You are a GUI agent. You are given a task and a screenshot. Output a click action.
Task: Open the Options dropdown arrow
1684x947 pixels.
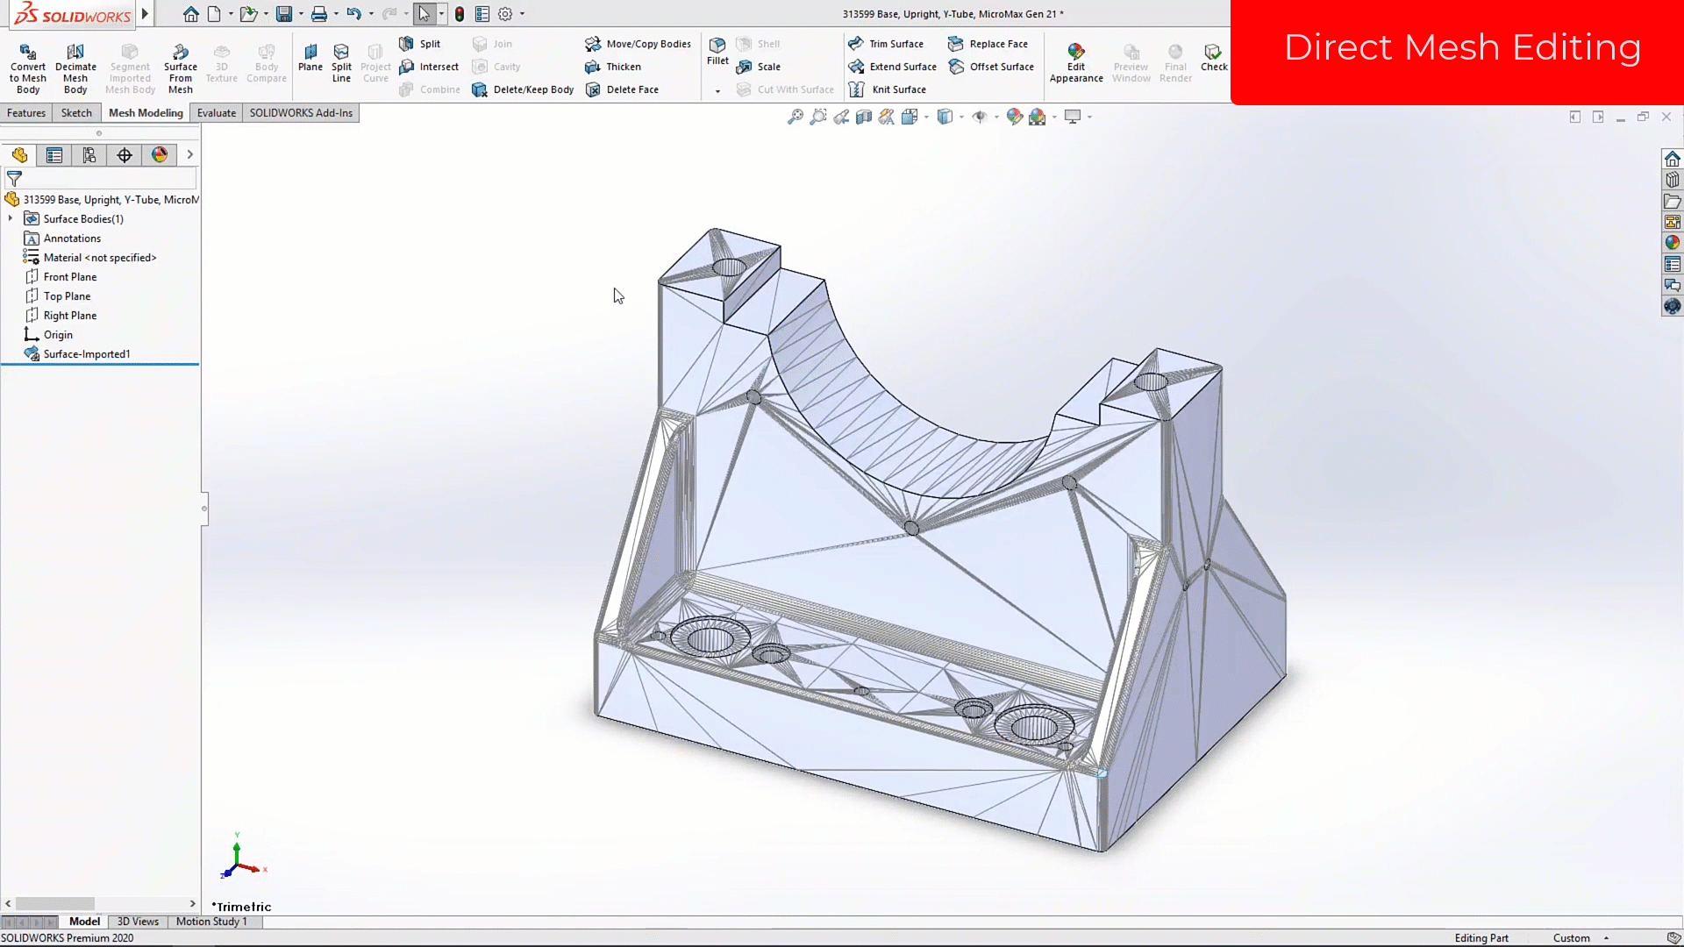[522, 14]
